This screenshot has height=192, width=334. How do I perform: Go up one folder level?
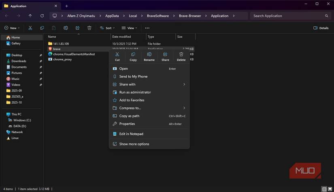pos(30,16)
